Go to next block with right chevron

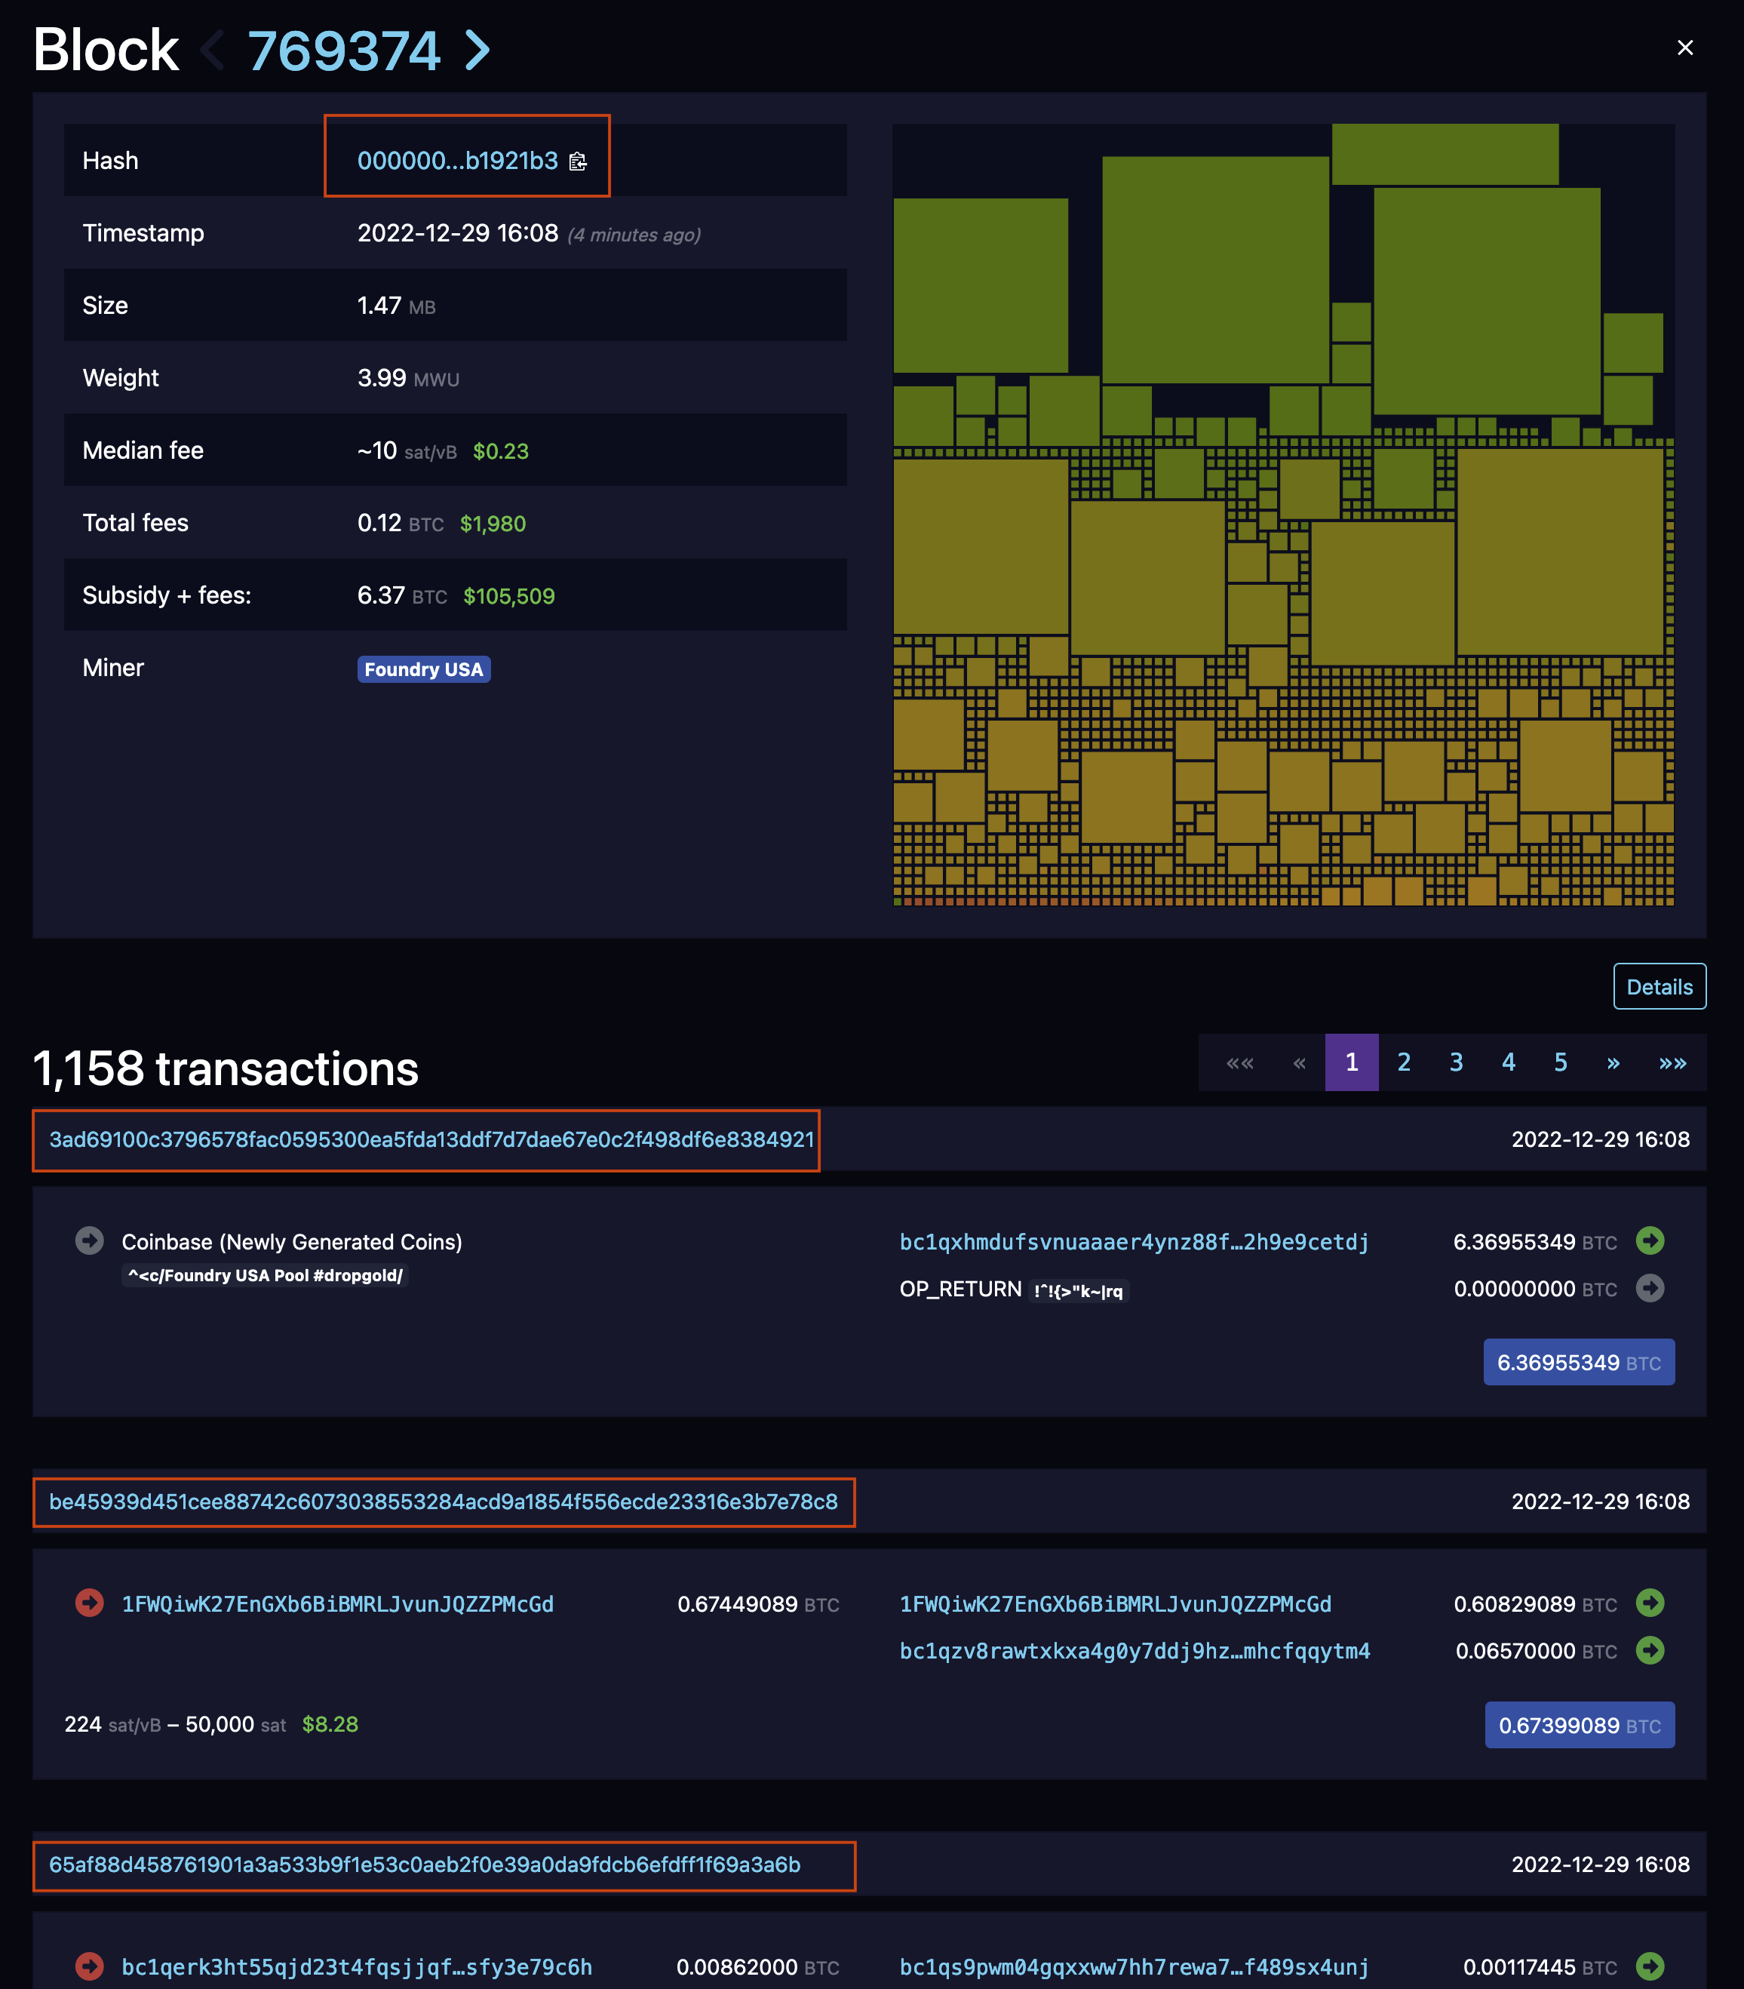[x=477, y=51]
